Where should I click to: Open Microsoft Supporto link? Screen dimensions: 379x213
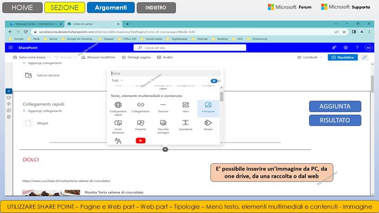[x=345, y=7]
